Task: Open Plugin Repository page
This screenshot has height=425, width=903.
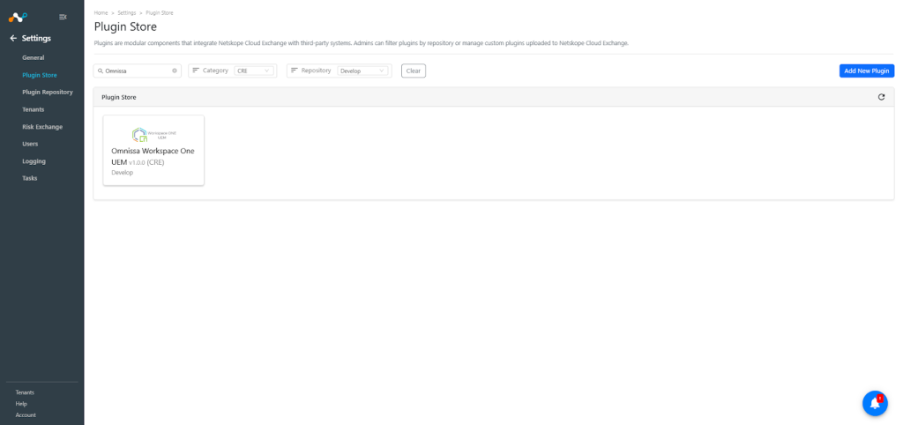Action: click(x=48, y=92)
